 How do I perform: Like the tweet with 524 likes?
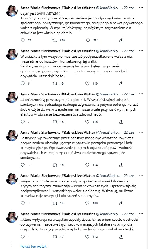tap(88, 40)
